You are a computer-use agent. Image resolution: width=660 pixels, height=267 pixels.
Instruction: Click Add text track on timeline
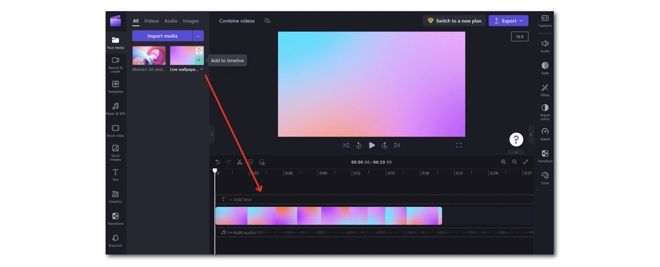[x=240, y=199]
